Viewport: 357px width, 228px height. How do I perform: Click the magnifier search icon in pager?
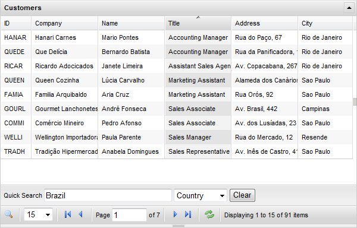click(9, 214)
